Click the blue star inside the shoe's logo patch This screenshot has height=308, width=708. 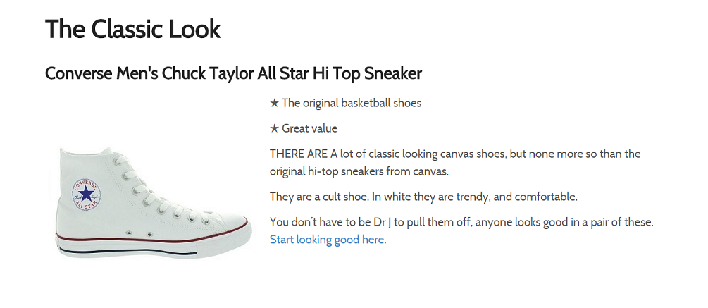[85, 192]
